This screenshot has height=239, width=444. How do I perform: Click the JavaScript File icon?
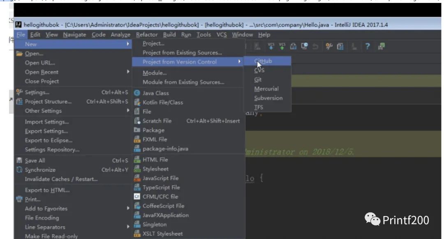(x=137, y=178)
